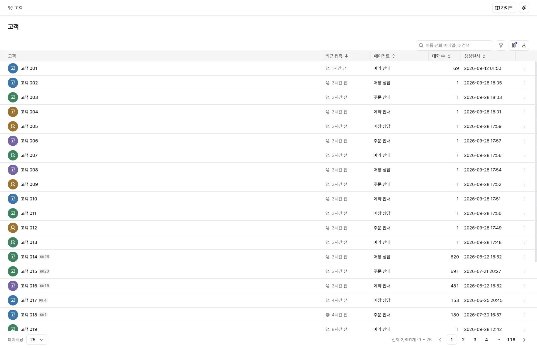Go to page 3
Viewport: 537px width, 348px height.
coord(475,340)
